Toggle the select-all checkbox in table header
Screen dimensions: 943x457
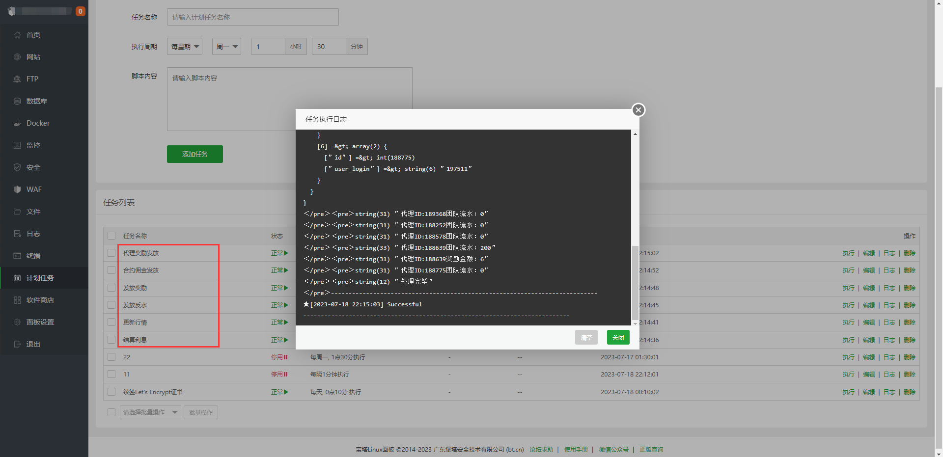[111, 236]
